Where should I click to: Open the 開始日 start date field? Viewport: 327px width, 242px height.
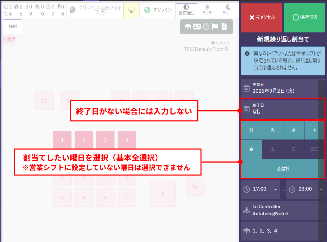[x=283, y=88]
